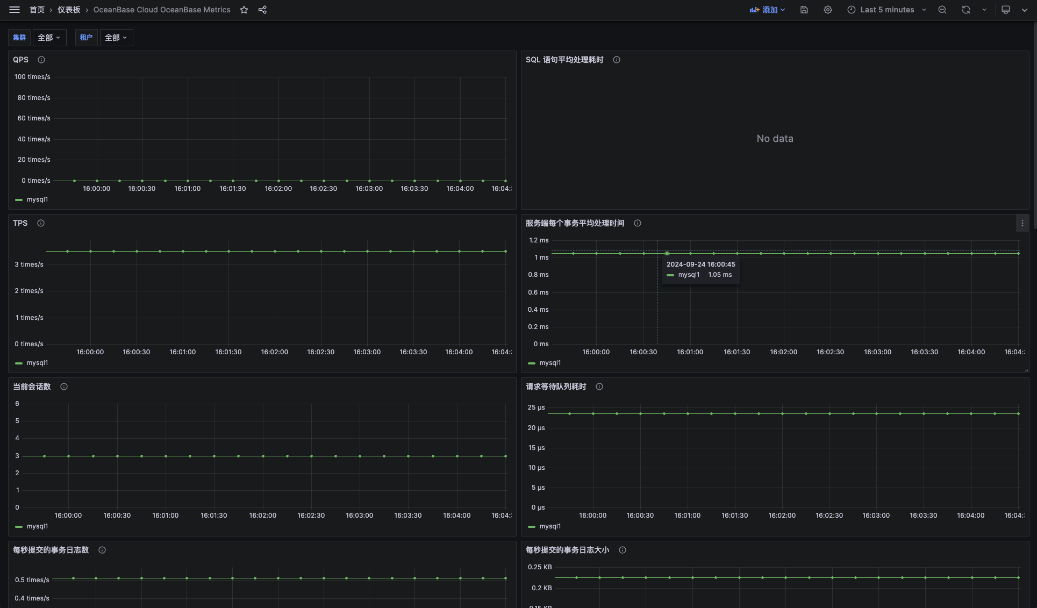The image size is (1037, 608).
Task: Open the TV display mode icon
Action: (1006, 10)
